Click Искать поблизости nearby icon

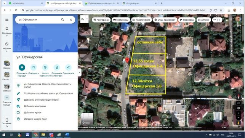(x=45, y=67)
